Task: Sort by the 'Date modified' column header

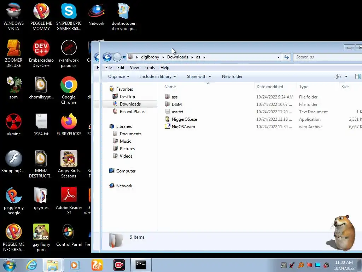Action: [x=270, y=87]
